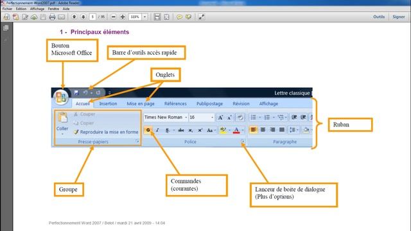This screenshot has height=231, width=411.
Task: Click the yellow text highlight color button
Action: (223, 130)
